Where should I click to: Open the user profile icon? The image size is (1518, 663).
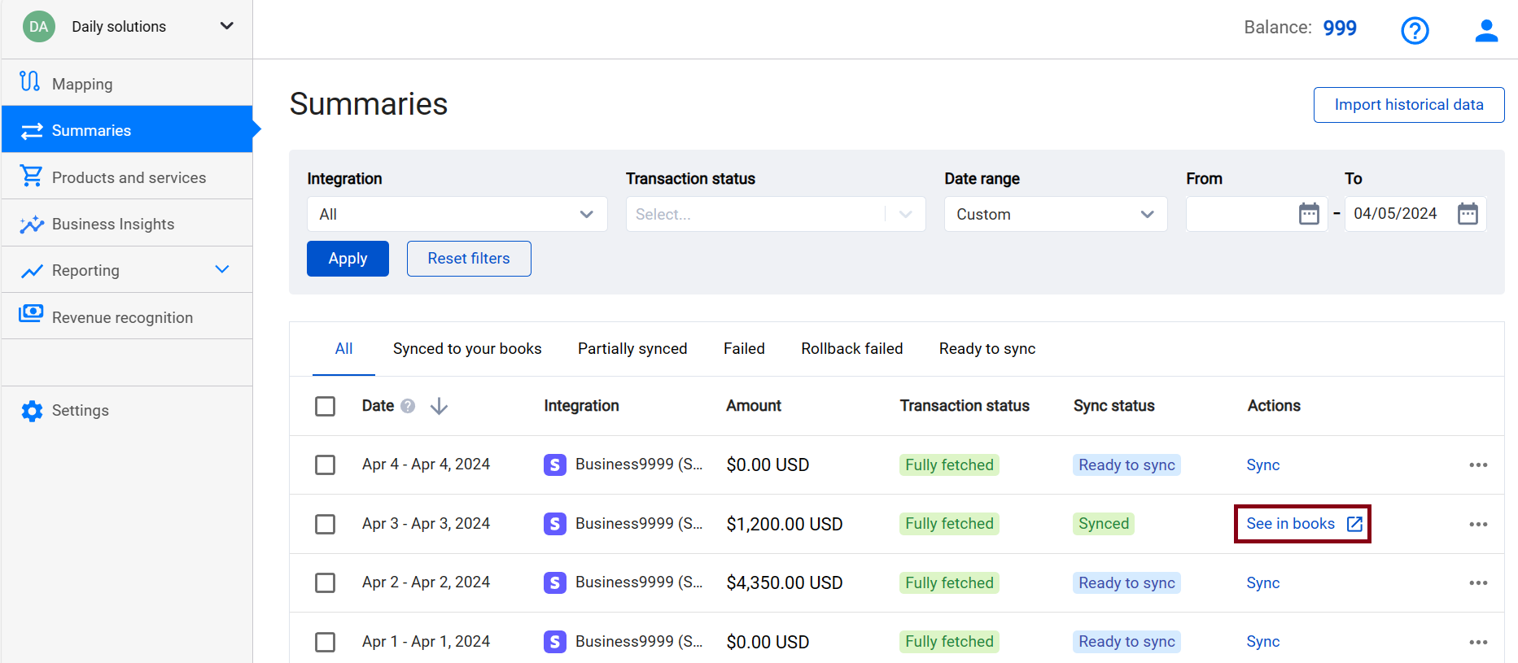coord(1486,31)
